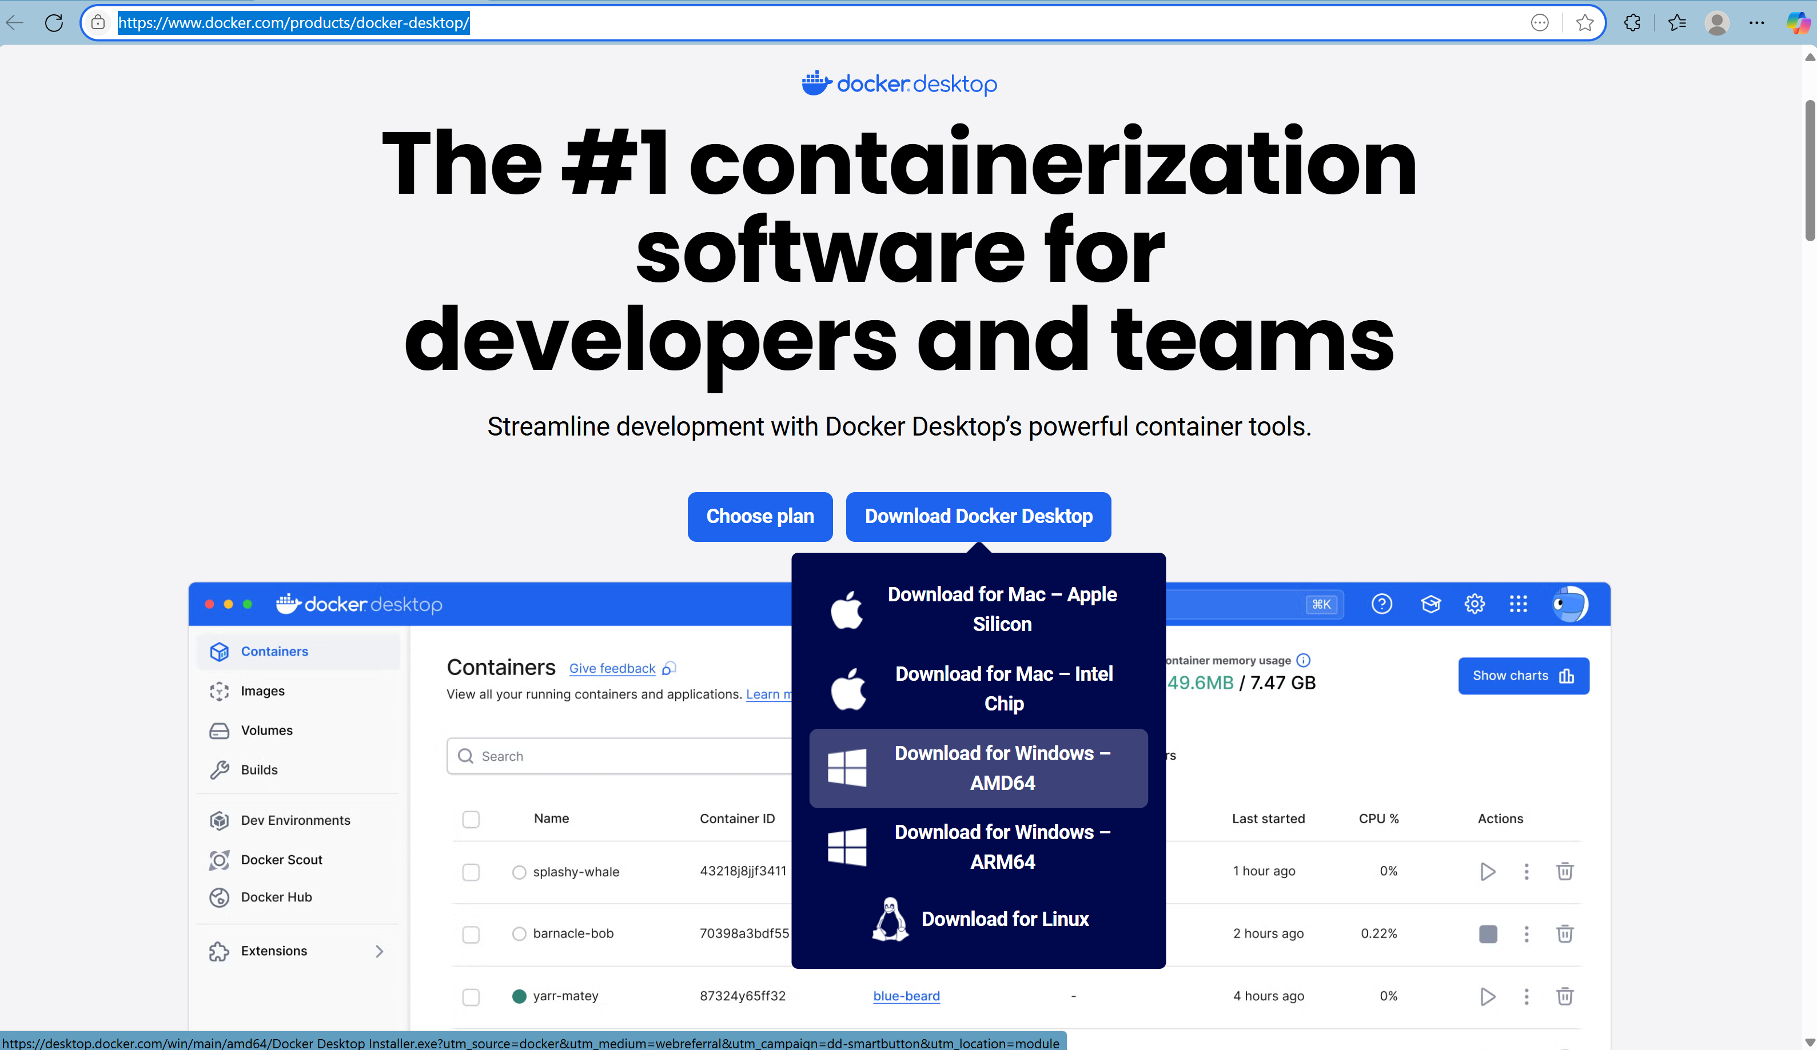Select Volumes in the Docker Desktop sidebar
The width and height of the screenshot is (1817, 1050).
(x=267, y=730)
